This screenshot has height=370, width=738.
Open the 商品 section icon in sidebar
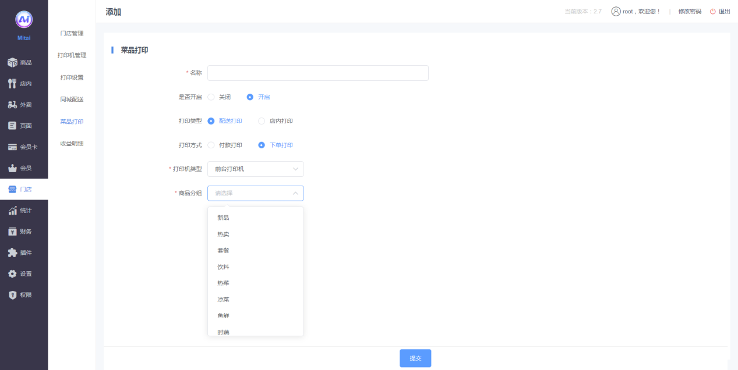(12, 62)
